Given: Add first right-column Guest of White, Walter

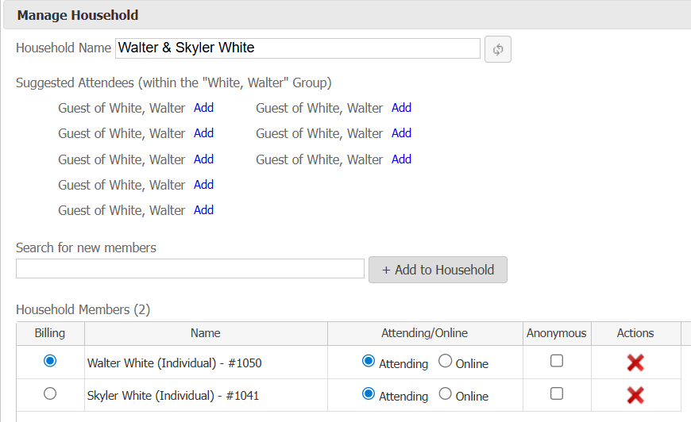Looking at the screenshot, I should [x=401, y=108].
